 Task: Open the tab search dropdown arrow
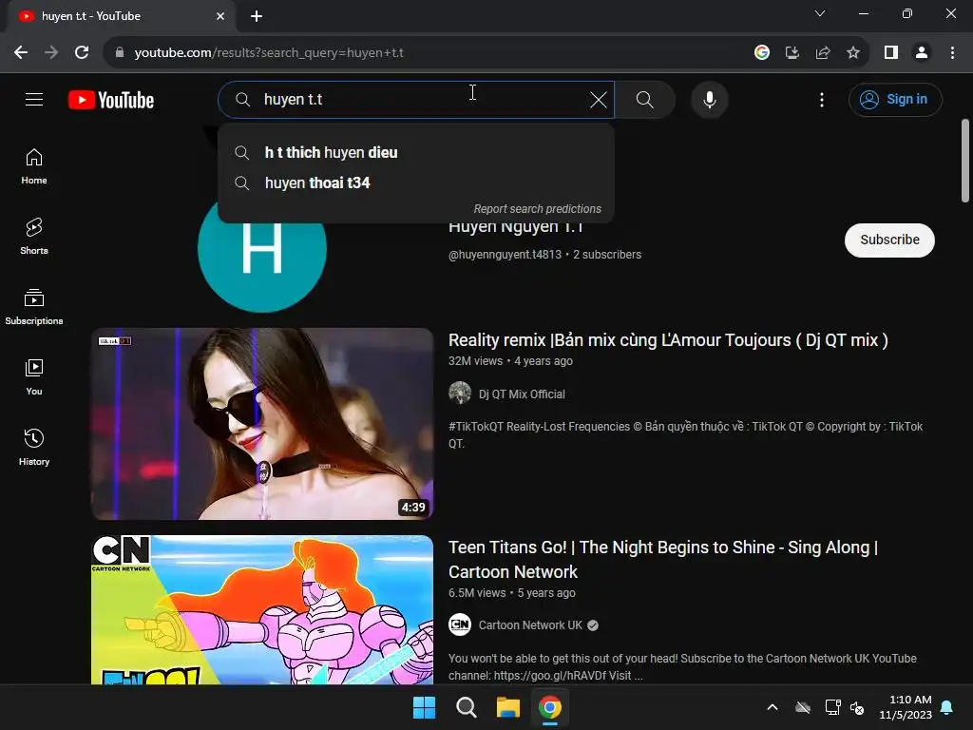[820, 13]
